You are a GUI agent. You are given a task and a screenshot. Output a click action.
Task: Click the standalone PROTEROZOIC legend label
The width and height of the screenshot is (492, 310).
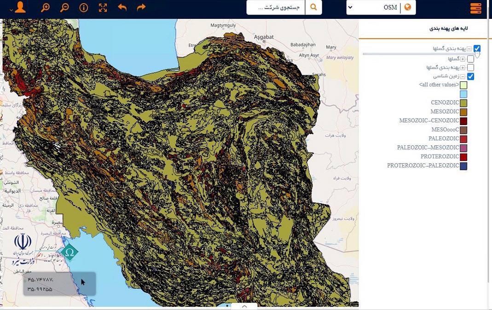click(440, 156)
